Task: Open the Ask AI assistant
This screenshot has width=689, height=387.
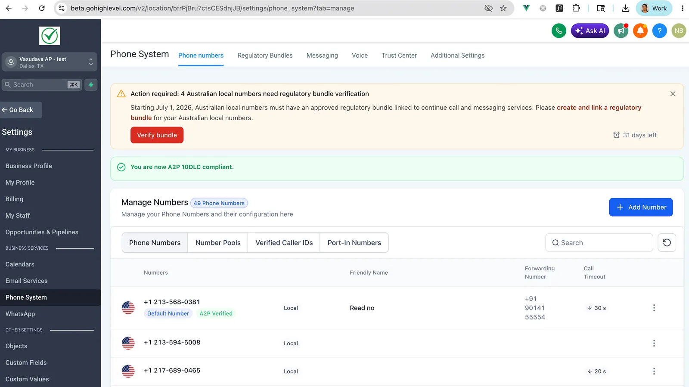Action: pos(590,31)
